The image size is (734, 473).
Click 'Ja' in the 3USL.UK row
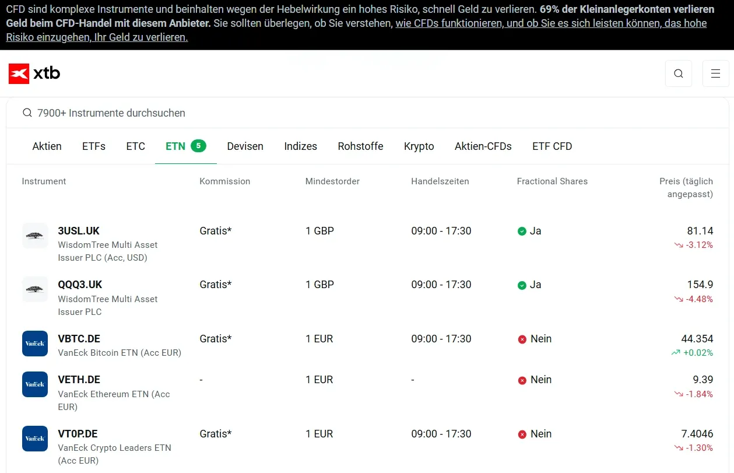[536, 231]
